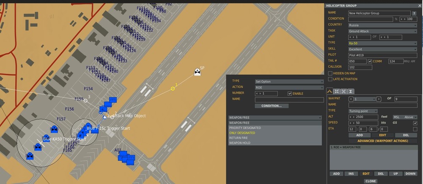This screenshot has width=423, height=184.
Task: Select the Attack Map Object waypoint marker
Action: [104, 117]
